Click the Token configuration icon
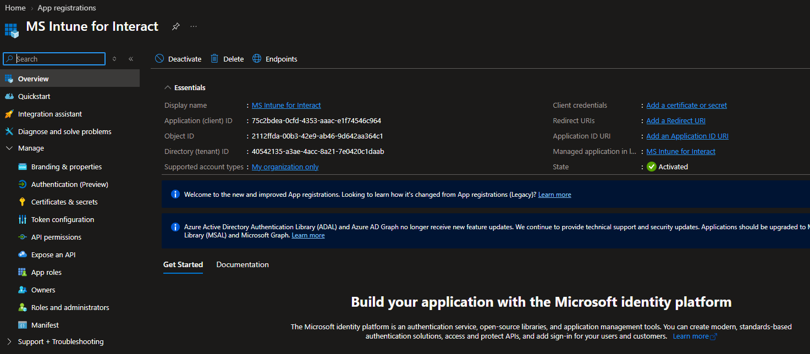The height and width of the screenshot is (354, 810). point(23,219)
